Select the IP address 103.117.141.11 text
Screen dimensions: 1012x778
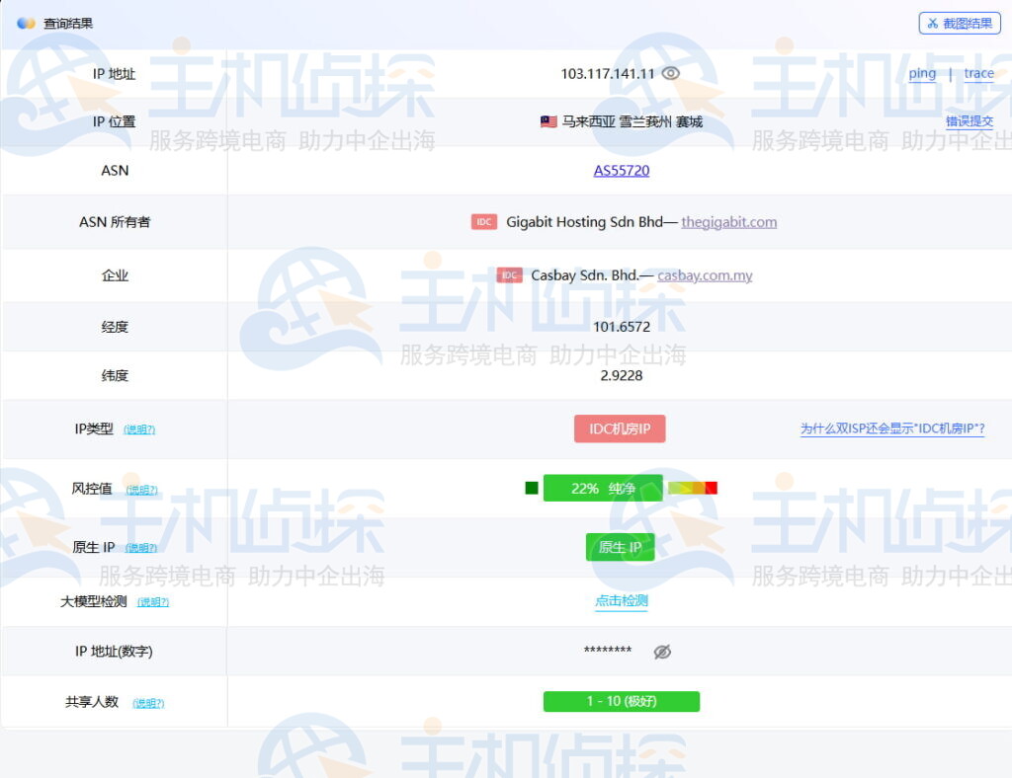click(x=608, y=73)
